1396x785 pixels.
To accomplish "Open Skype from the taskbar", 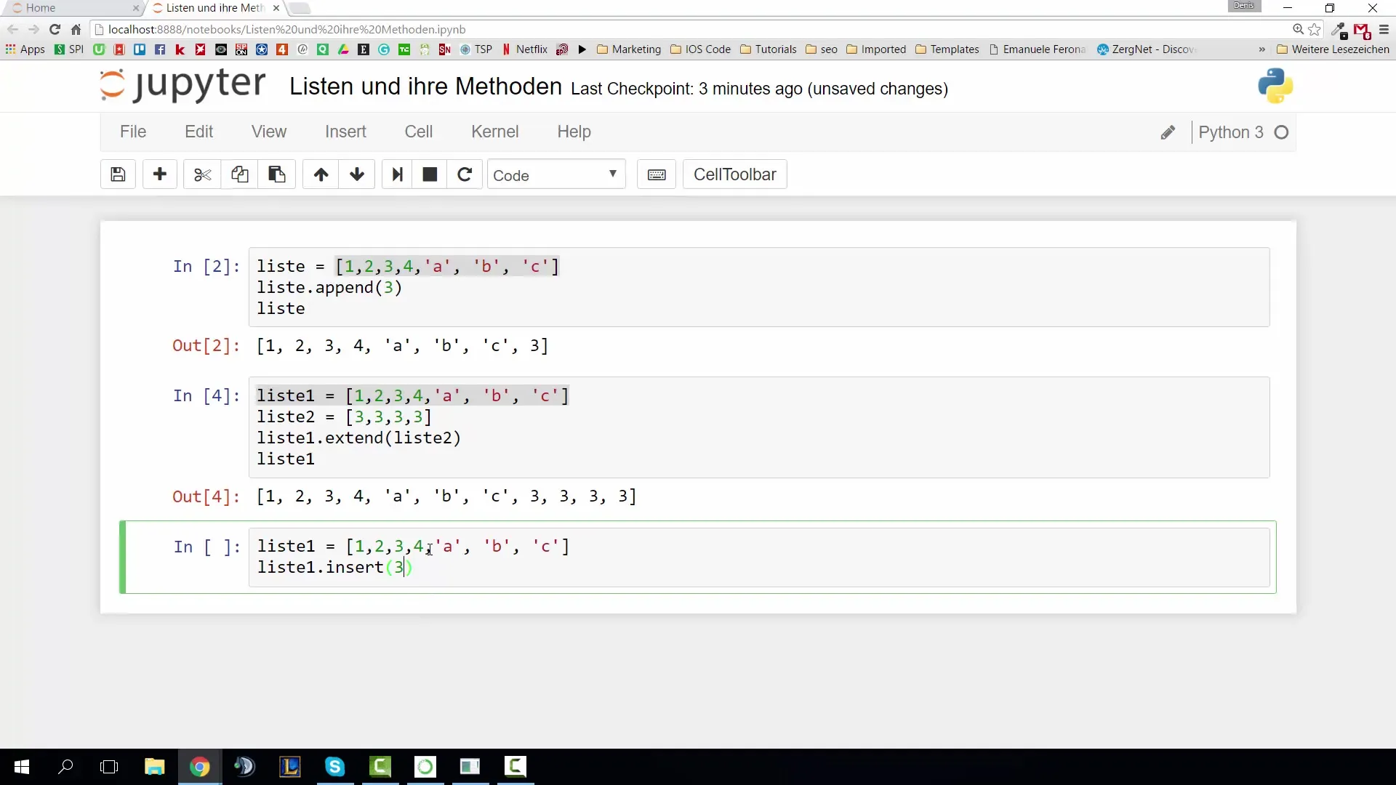I will click(x=334, y=767).
